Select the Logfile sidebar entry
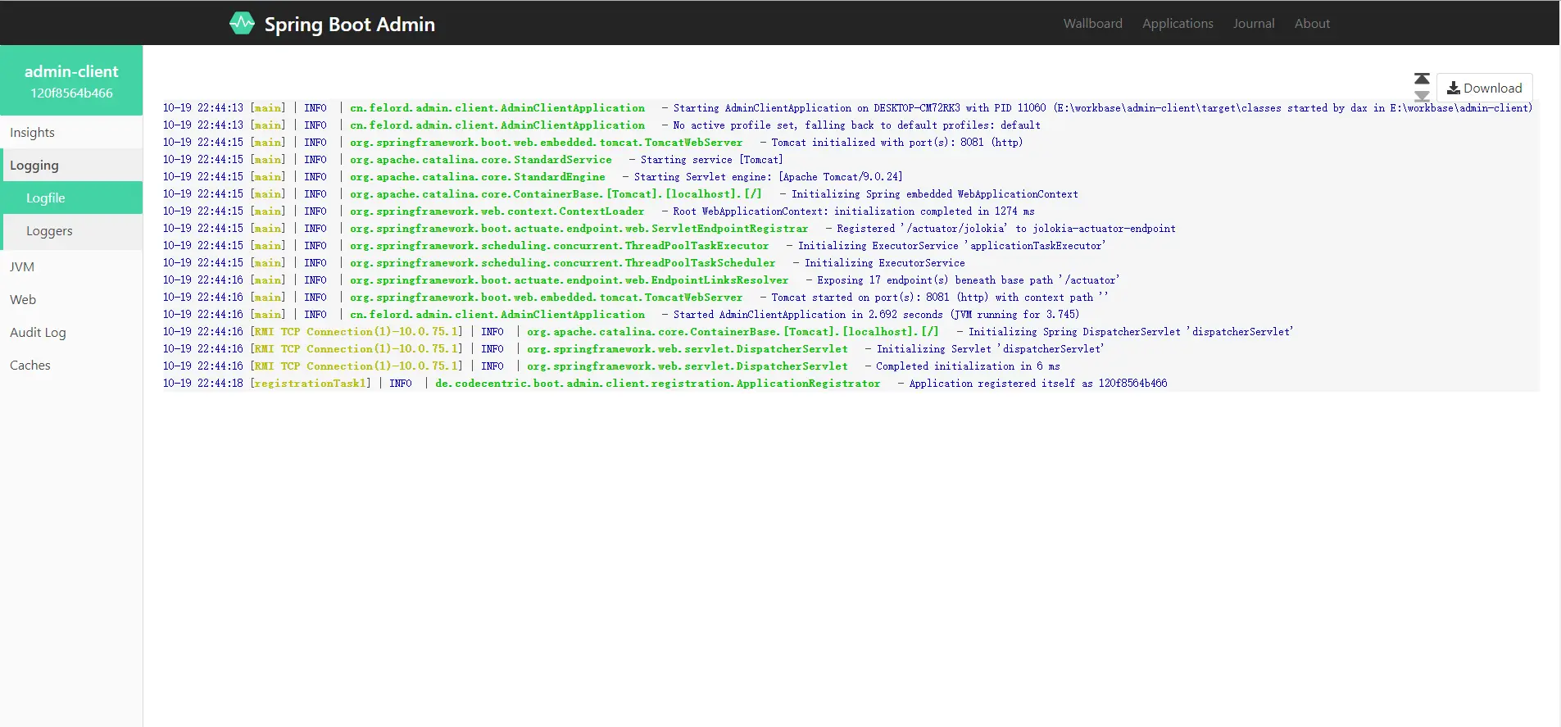This screenshot has height=727, width=1561. [x=73, y=198]
